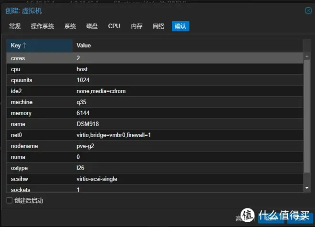Click the value 1024

pos(83,80)
